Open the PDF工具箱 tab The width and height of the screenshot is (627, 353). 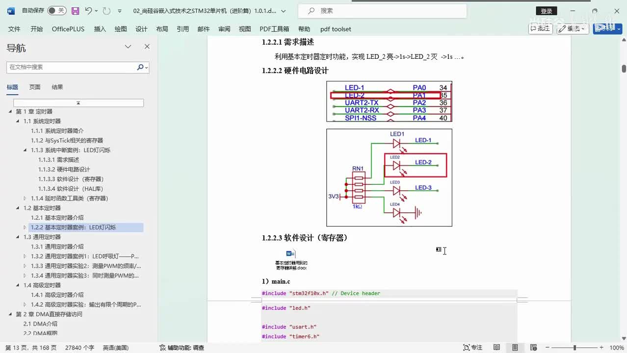[274, 29]
